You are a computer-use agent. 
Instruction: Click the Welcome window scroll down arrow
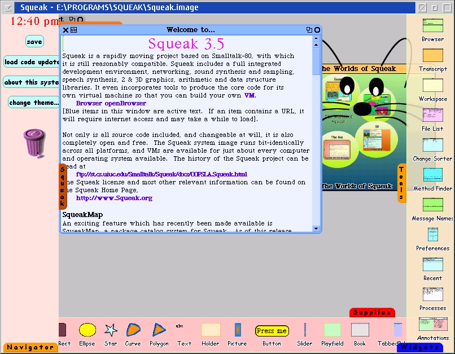coord(316,228)
